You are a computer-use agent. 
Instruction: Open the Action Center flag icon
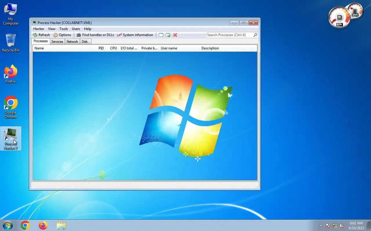pyautogui.click(x=328, y=226)
